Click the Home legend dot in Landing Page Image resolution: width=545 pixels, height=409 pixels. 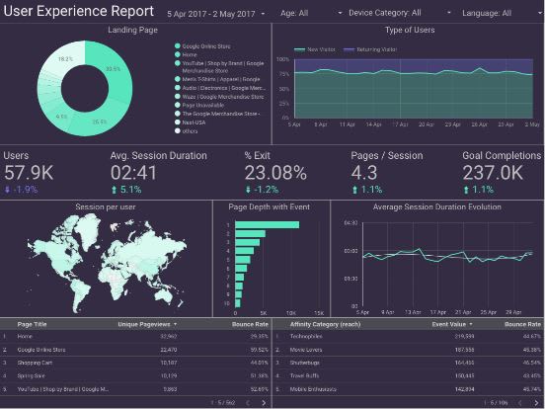pyautogui.click(x=178, y=54)
